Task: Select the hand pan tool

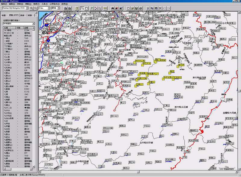Action: [86, 8]
